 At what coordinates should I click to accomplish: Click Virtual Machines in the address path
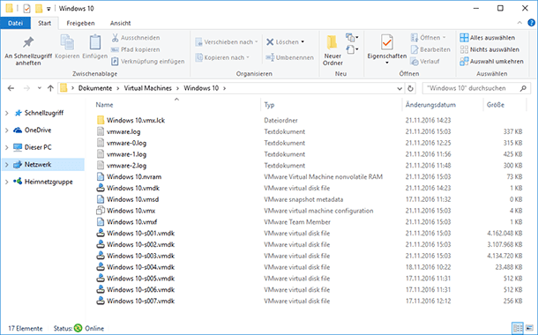147,88
